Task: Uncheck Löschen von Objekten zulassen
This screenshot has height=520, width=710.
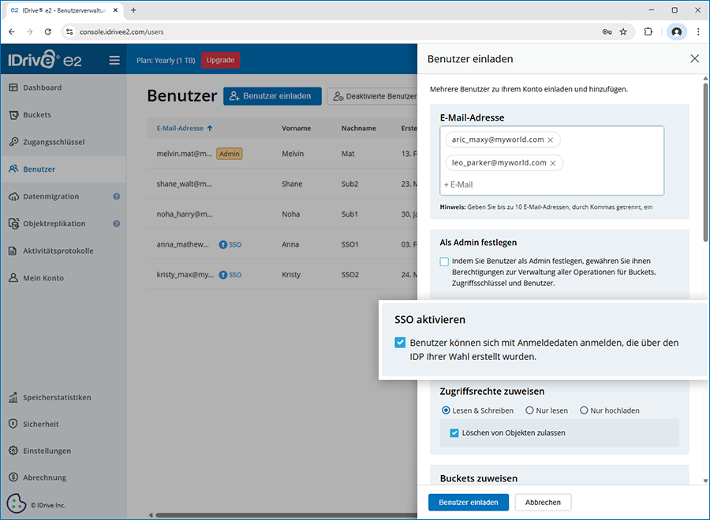Action: pos(454,433)
